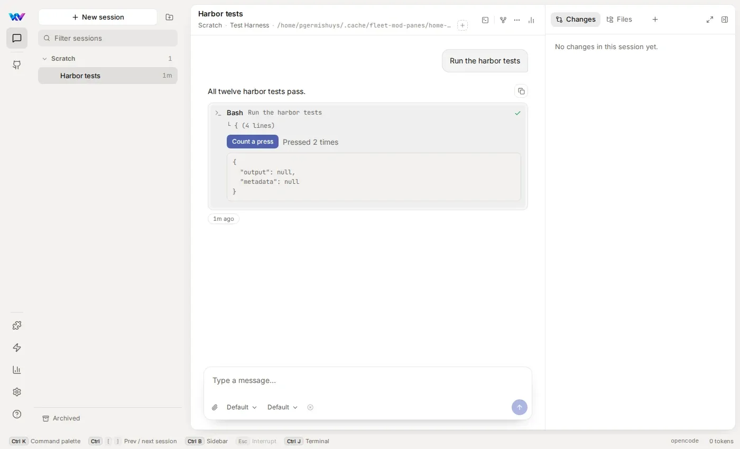Viewport: 740px width, 449px height.
Task: Click the clear selection circle-x icon
Action: pyautogui.click(x=310, y=407)
